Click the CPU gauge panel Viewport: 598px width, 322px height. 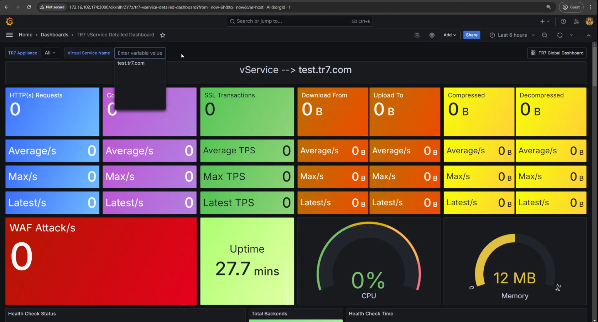369,261
